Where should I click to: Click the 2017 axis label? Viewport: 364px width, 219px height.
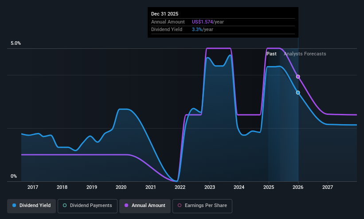click(x=33, y=187)
